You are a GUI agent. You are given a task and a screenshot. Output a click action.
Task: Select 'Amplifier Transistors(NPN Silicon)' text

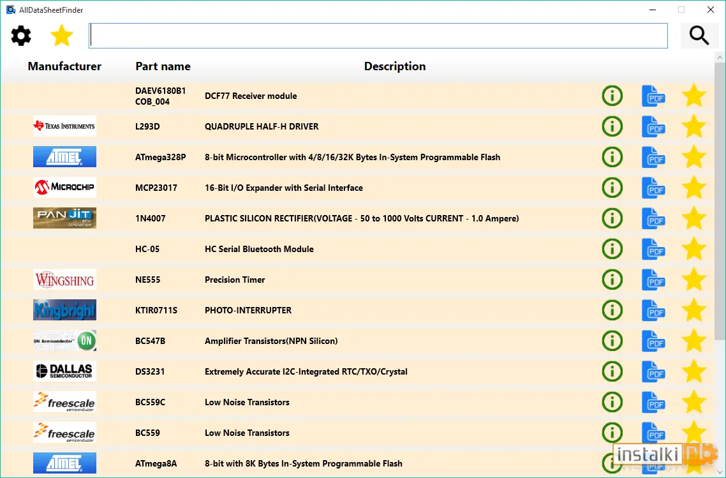pyautogui.click(x=271, y=341)
